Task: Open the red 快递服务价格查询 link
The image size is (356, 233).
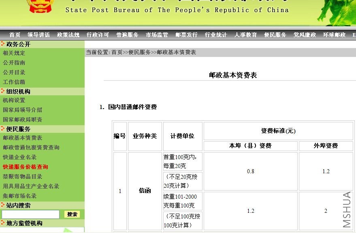Action: click(26, 167)
